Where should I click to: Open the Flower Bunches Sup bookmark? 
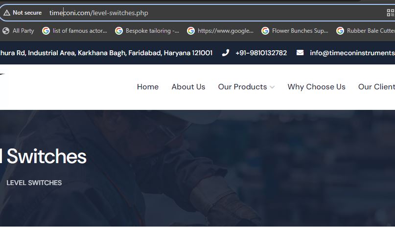295,31
